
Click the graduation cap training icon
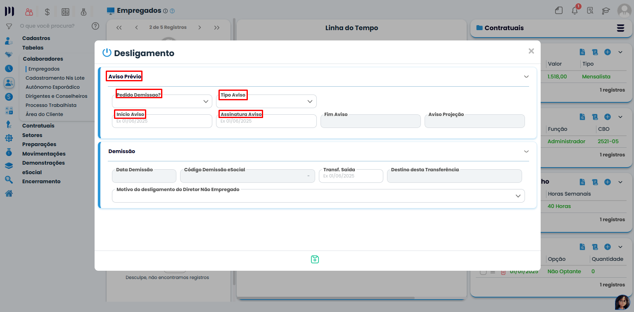606,11
